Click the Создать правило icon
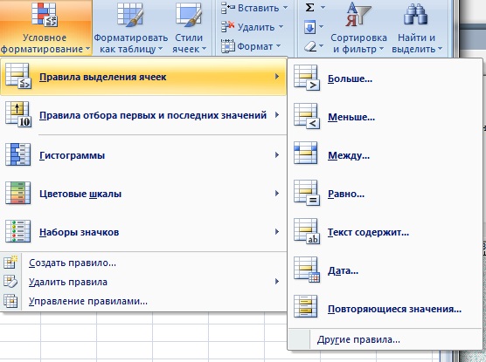The height and width of the screenshot is (362, 486). point(10,263)
